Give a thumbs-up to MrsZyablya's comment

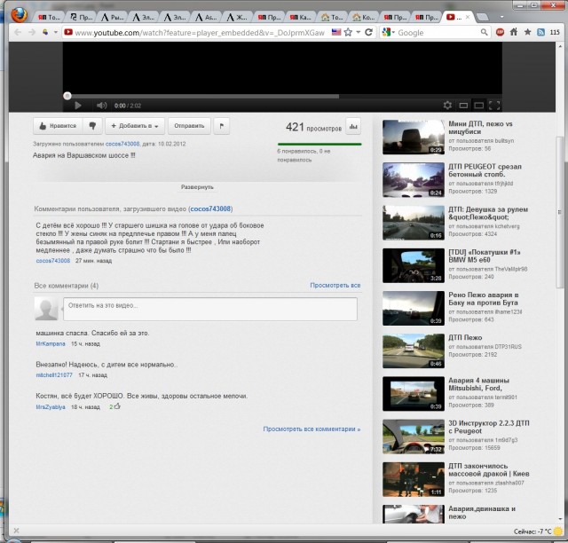117,406
